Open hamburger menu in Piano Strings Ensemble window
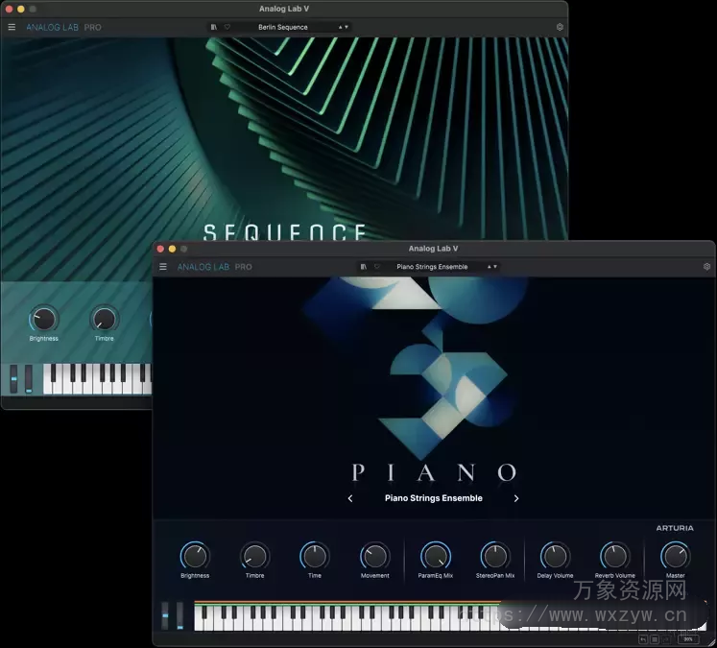This screenshot has height=648, width=717. pyautogui.click(x=163, y=267)
